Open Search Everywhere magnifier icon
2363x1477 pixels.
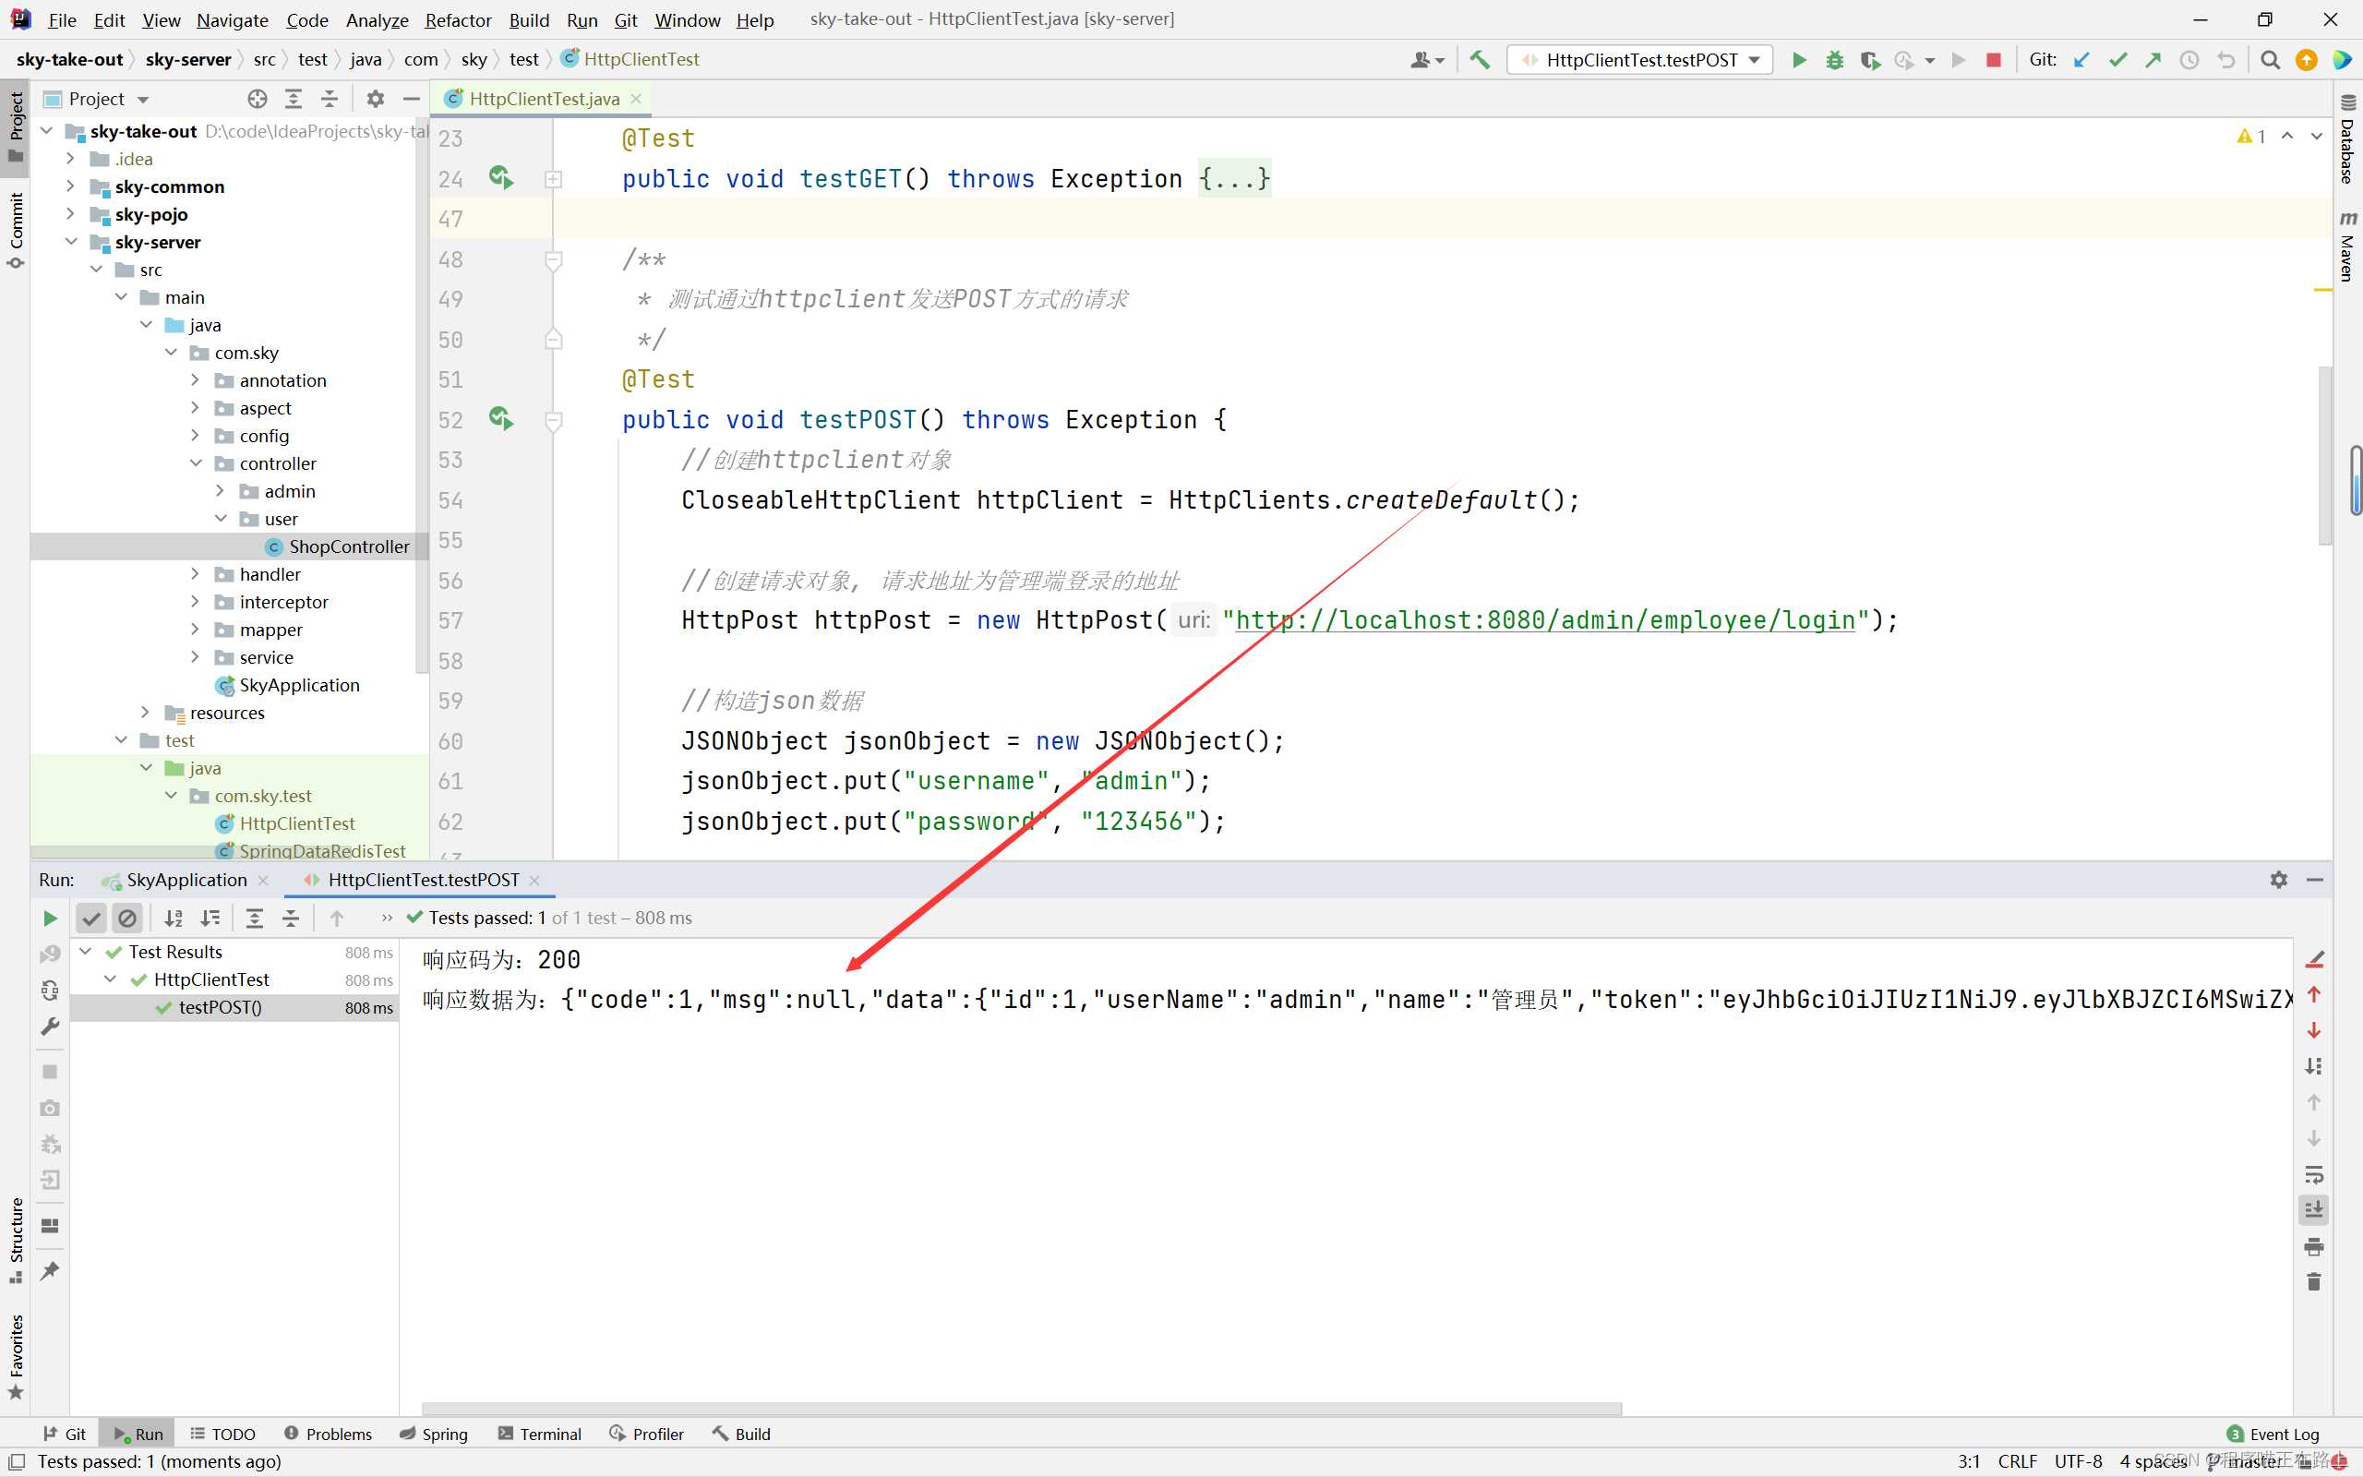[x=2269, y=60]
